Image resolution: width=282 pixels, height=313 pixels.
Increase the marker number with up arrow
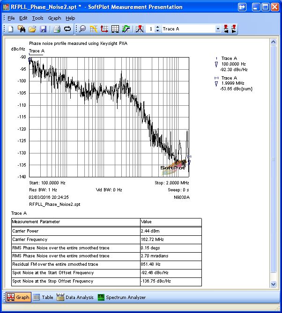tap(157, 27)
